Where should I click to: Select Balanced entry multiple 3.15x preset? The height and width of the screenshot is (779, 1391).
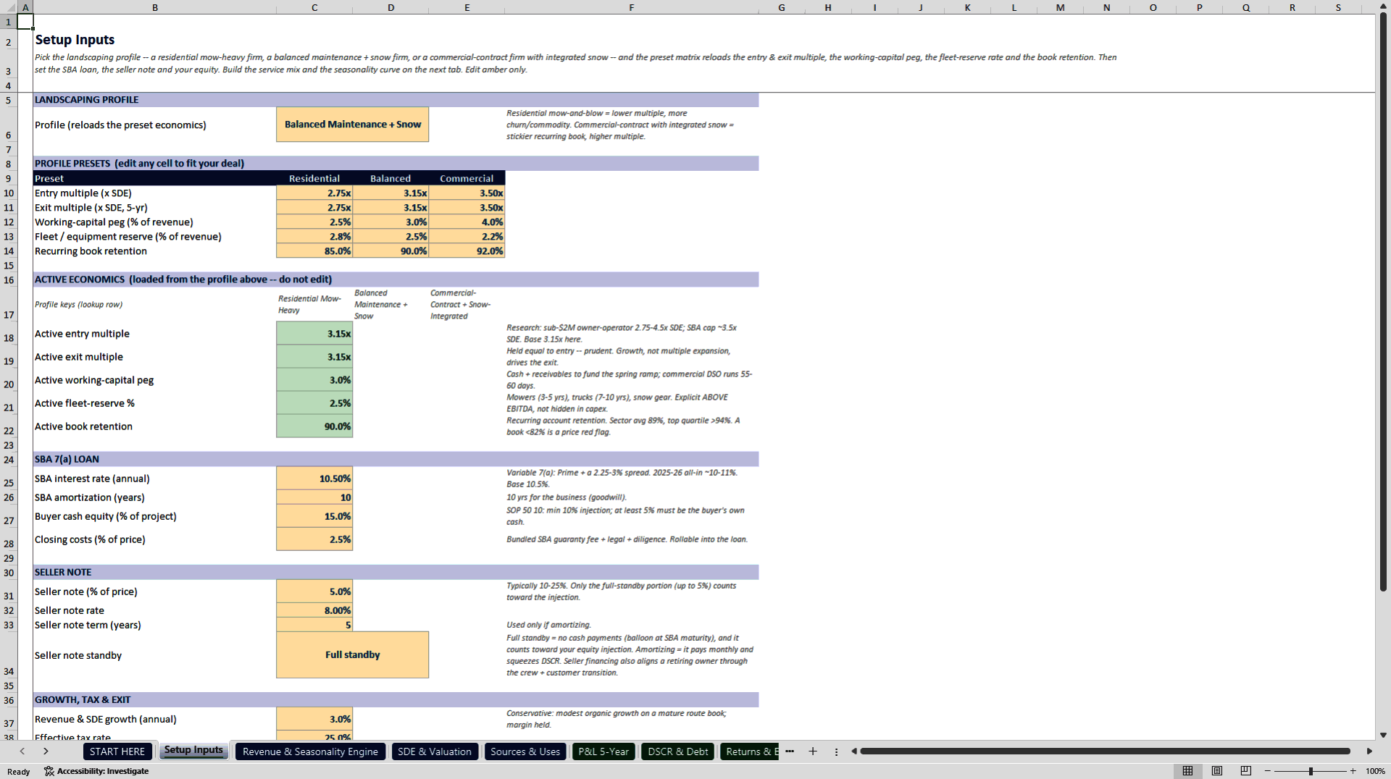click(x=390, y=193)
